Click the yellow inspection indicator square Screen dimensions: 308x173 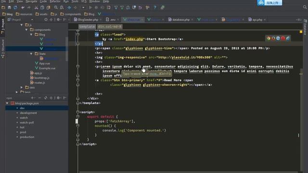301,32
